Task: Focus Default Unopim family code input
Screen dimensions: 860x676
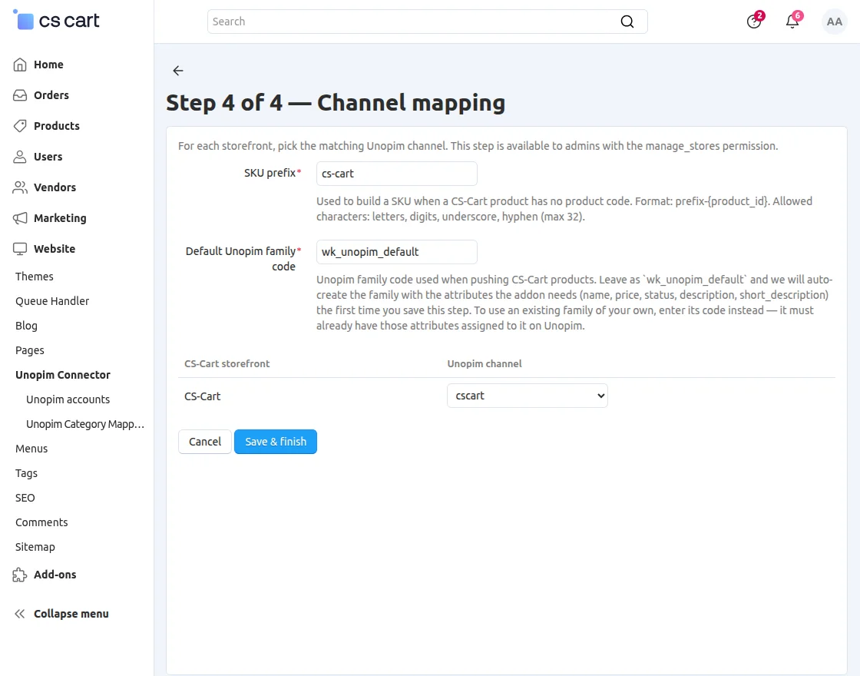Action: (x=396, y=252)
